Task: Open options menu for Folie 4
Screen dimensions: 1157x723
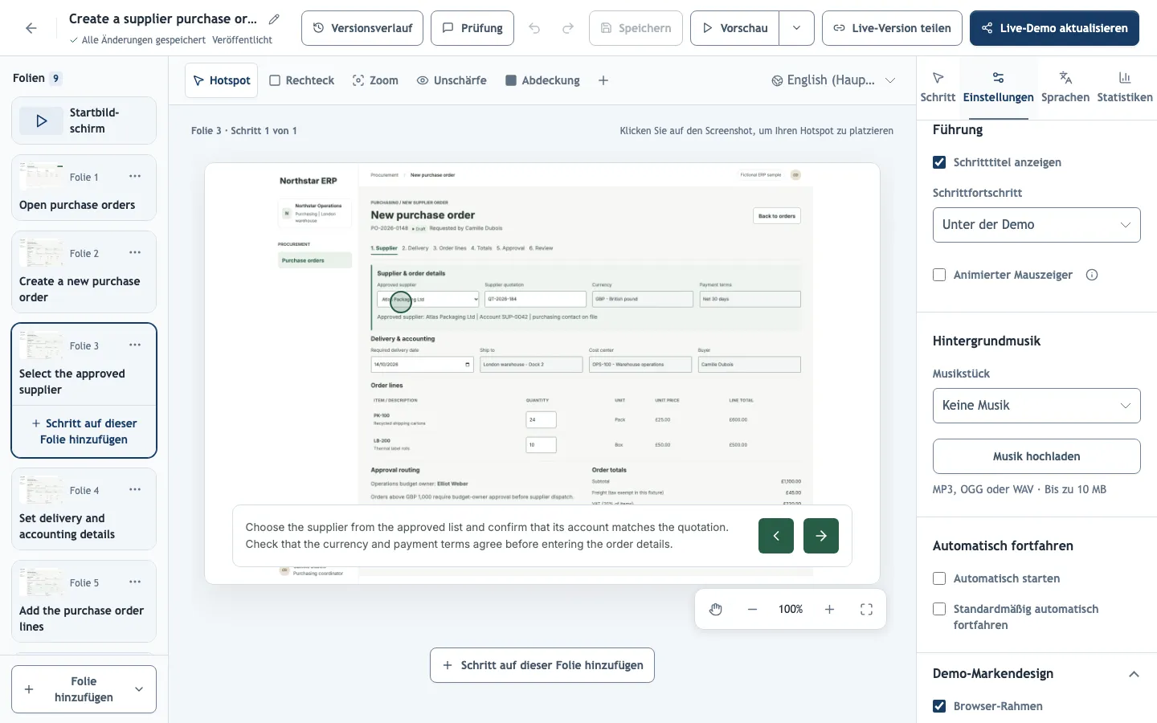Action: [135, 490]
